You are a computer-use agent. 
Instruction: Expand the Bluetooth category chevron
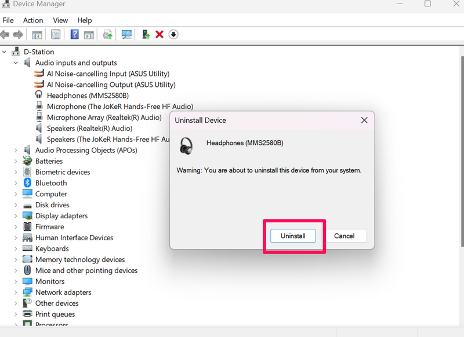click(x=16, y=183)
